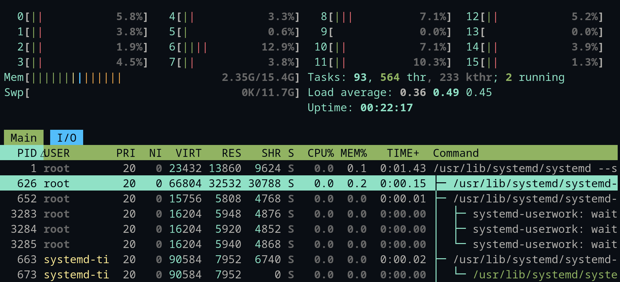Click CPU 4 meter showing 3.3%
The width and height of the screenshot is (620, 282).
(234, 17)
